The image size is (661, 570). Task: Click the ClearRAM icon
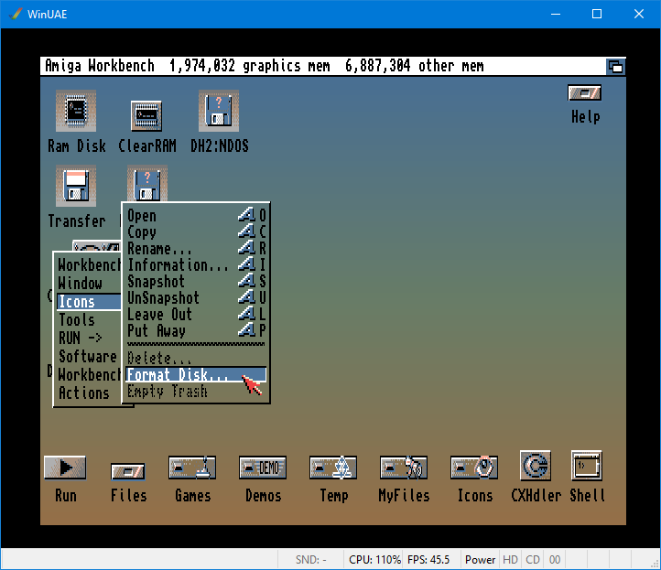pyautogui.click(x=146, y=116)
